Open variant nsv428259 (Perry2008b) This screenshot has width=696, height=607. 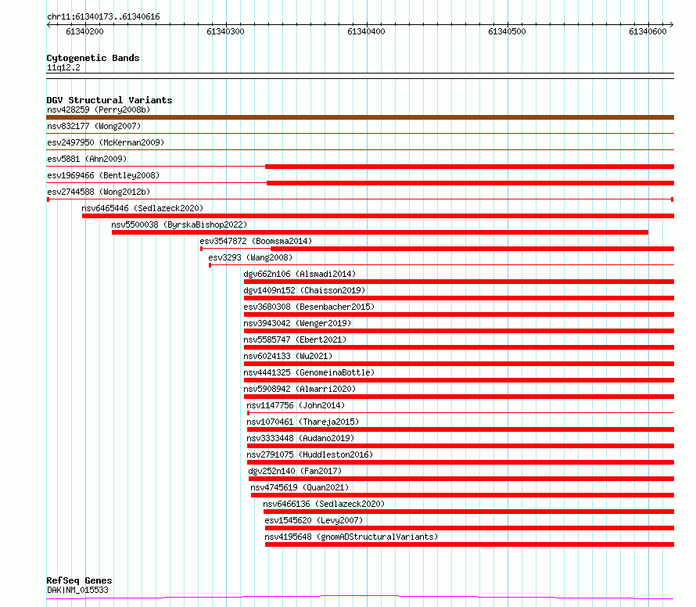[99, 110]
